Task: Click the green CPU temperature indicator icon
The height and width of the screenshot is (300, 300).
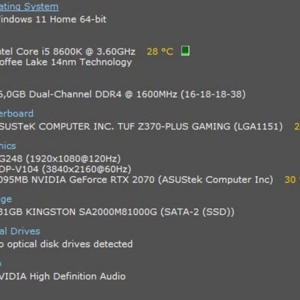Action: pos(185,51)
